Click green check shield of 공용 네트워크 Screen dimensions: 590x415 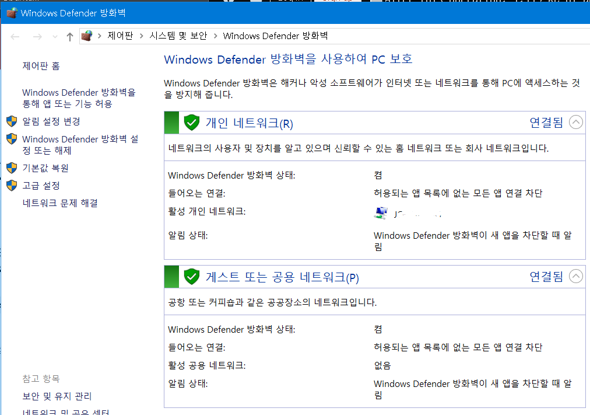point(192,277)
